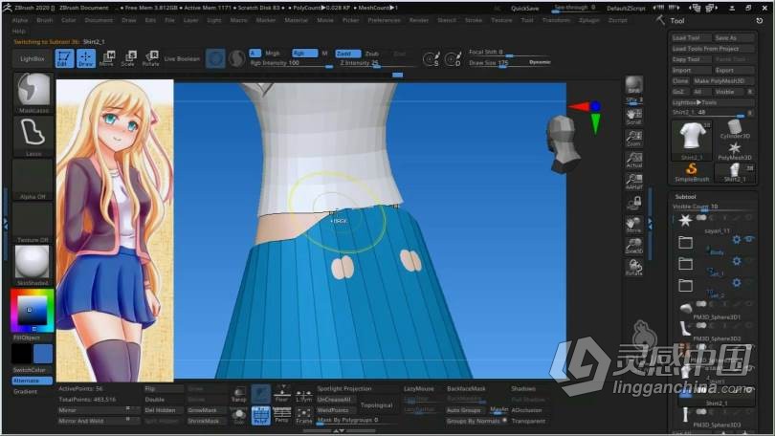Select the Zoom canvas tool
The height and width of the screenshot is (436, 775).
[633, 139]
